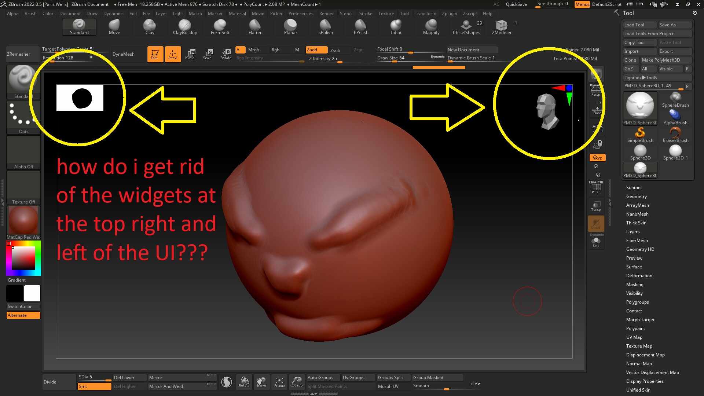Toggle Transp transparency icon
The image size is (704, 396).
[596, 206]
